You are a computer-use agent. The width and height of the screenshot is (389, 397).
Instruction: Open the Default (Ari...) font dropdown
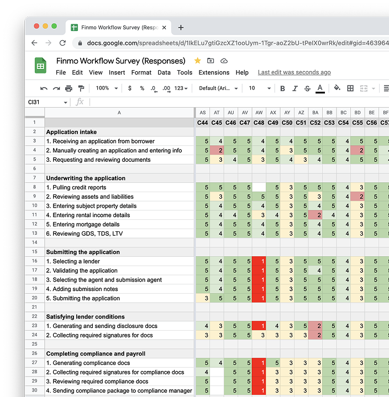pos(218,88)
